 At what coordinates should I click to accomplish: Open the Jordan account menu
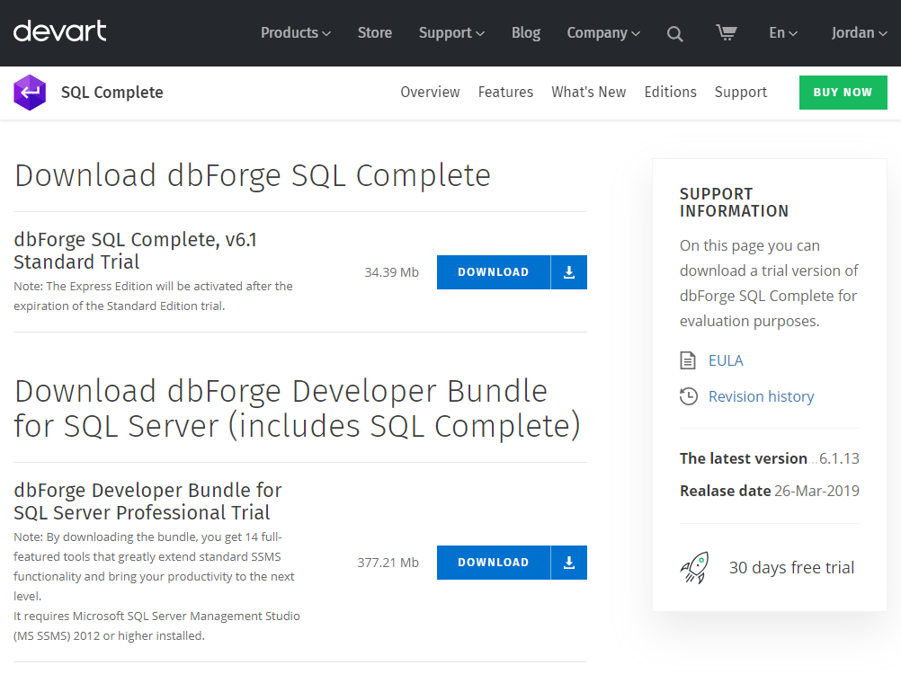click(x=860, y=32)
